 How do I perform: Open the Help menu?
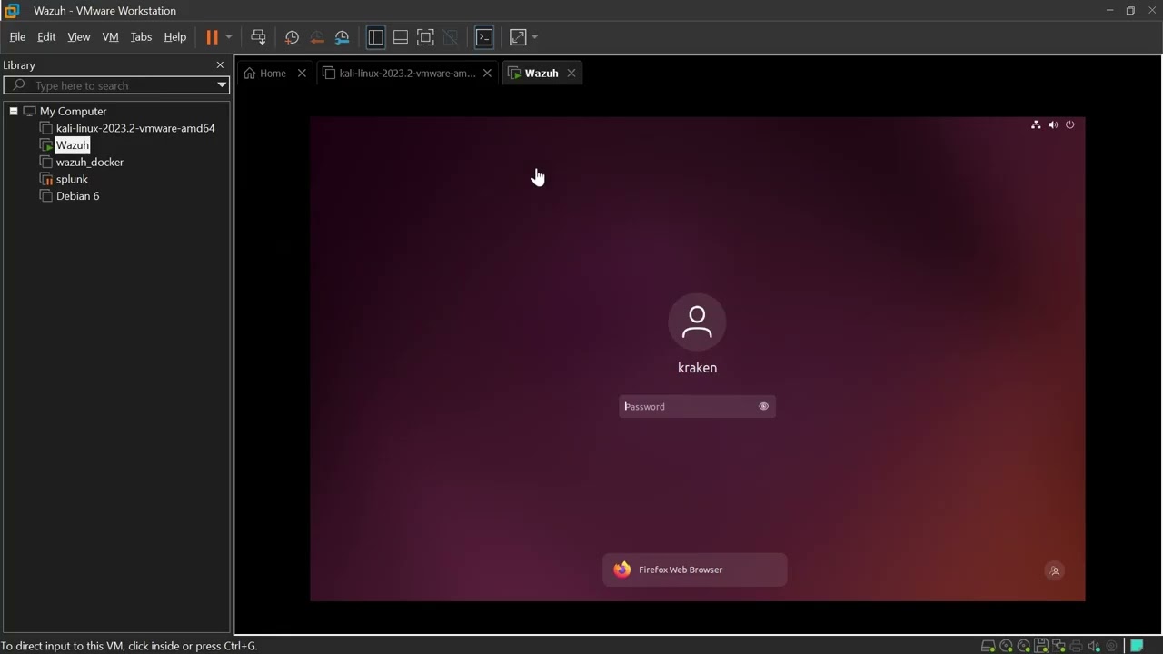pos(175,37)
